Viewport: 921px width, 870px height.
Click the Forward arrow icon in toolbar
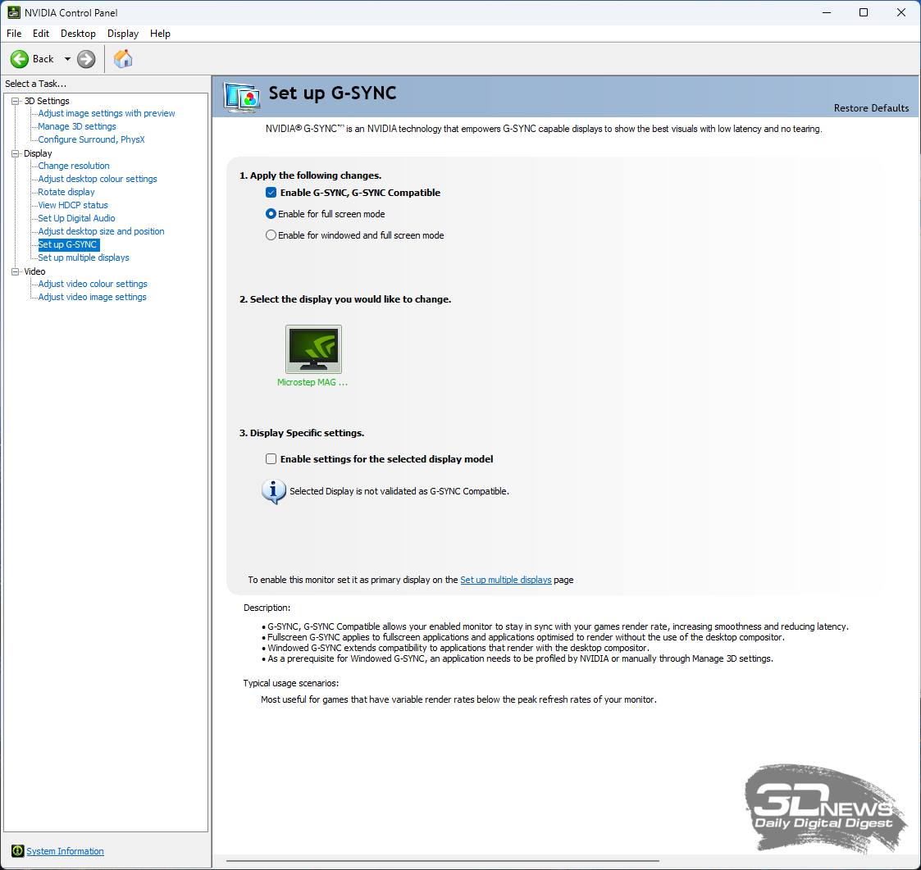point(86,59)
